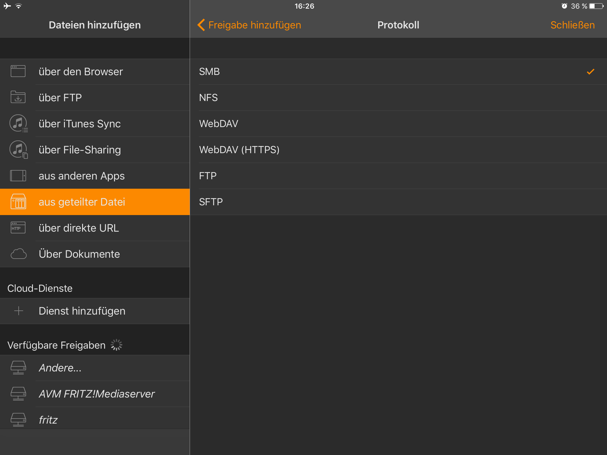This screenshot has height=455, width=607.
Task: Click the FTP folder download icon
Action: pos(18,97)
